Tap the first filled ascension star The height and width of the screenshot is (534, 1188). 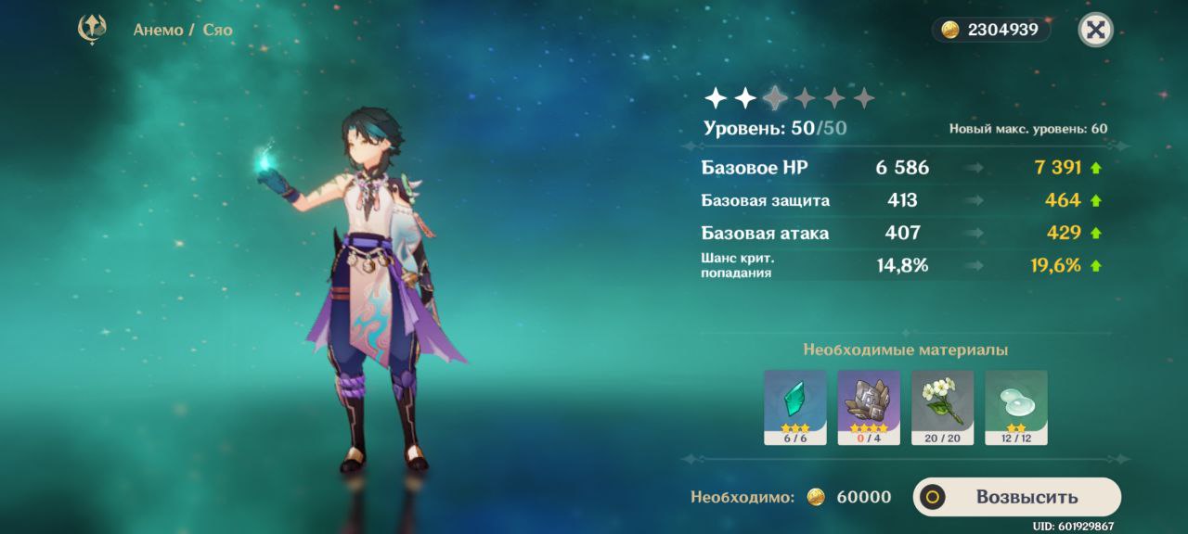[716, 97]
